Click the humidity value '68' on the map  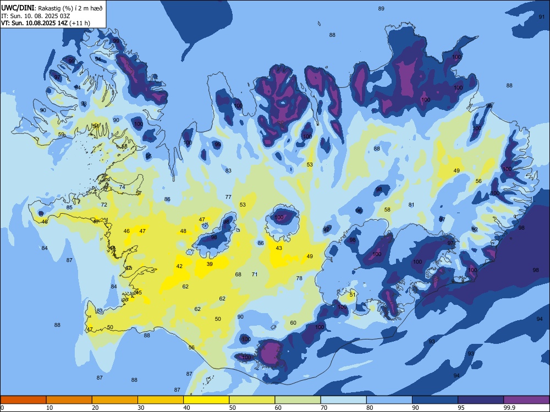238,274
